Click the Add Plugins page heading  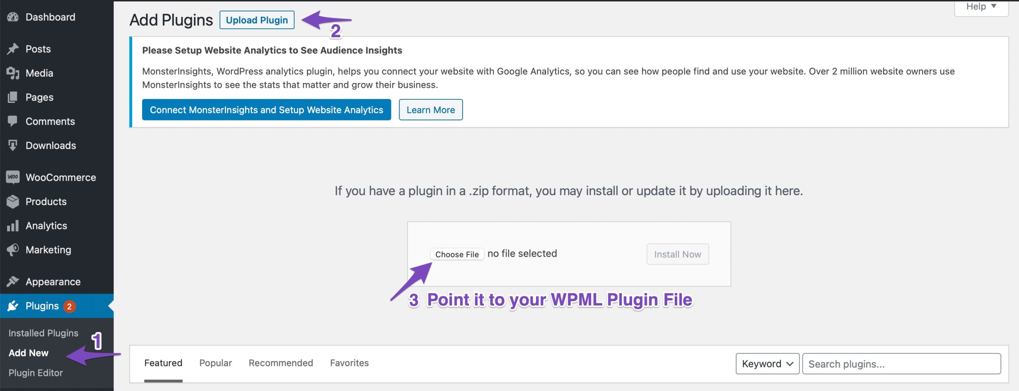coord(171,20)
